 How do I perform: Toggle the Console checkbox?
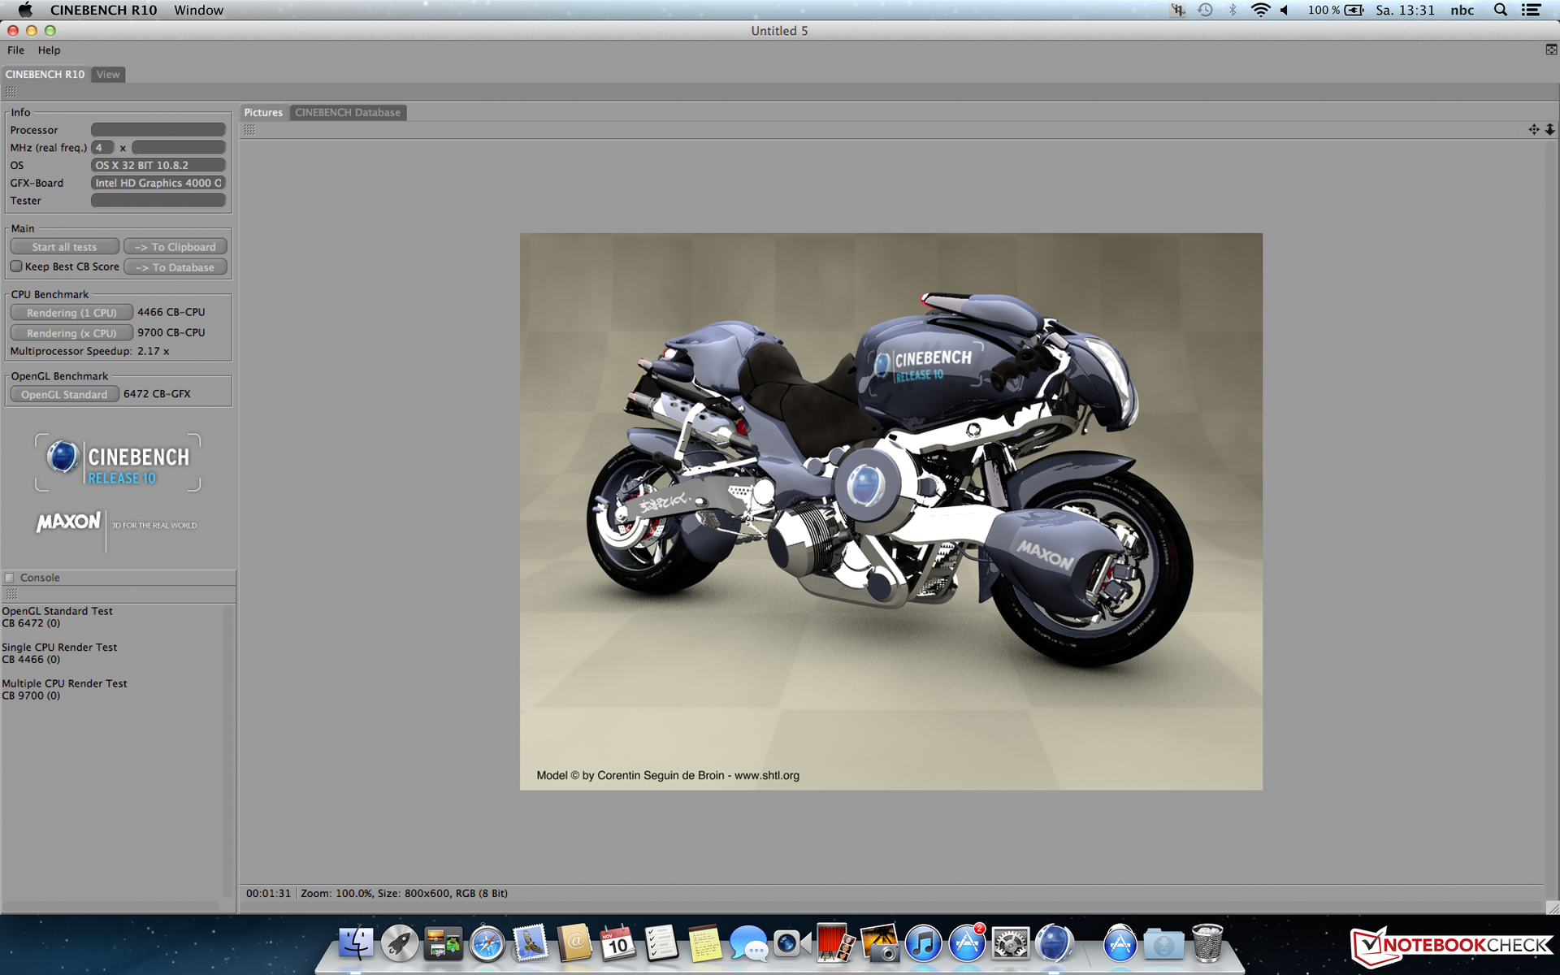pyautogui.click(x=10, y=578)
